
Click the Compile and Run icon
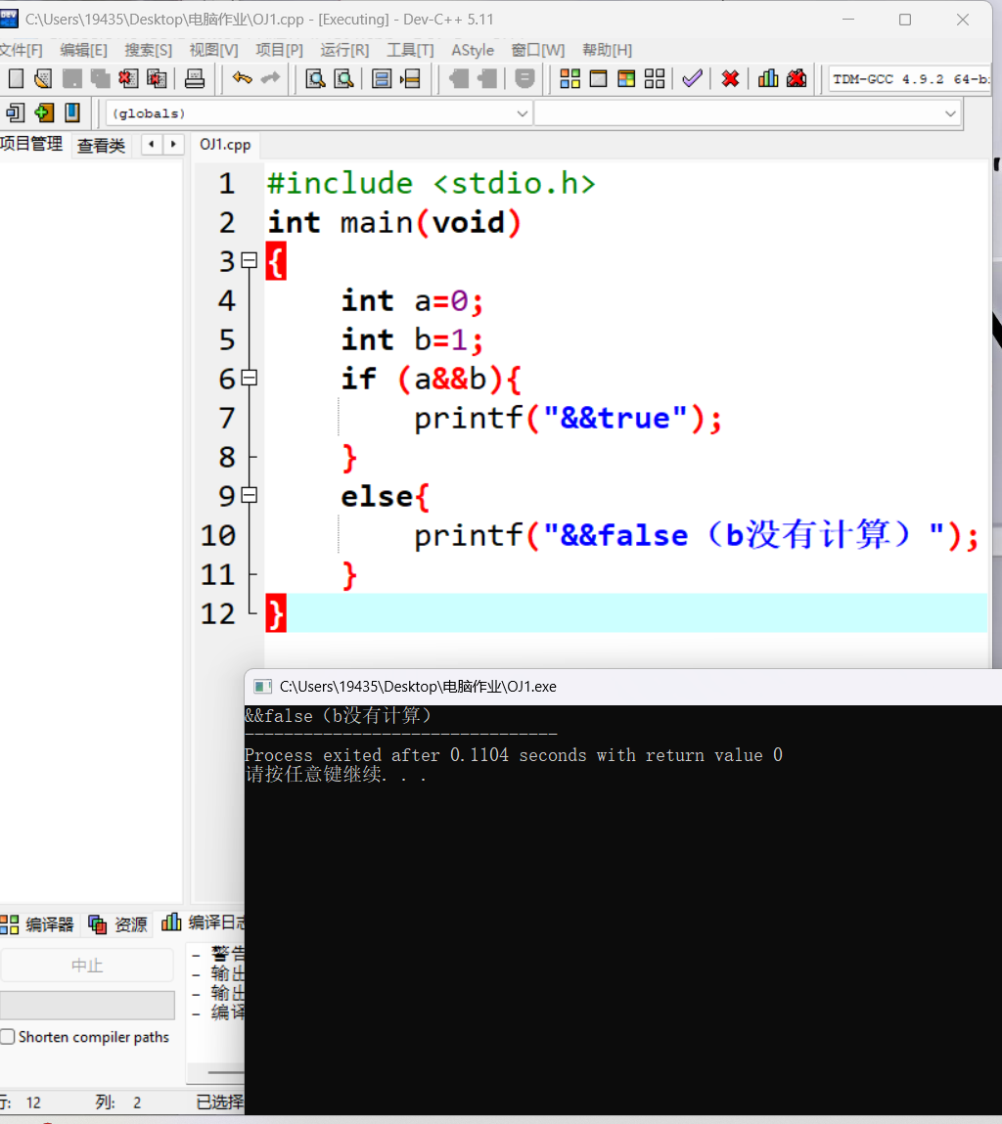pyautogui.click(x=626, y=78)
